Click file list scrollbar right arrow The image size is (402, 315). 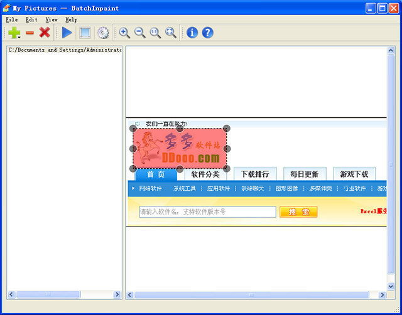117,294
